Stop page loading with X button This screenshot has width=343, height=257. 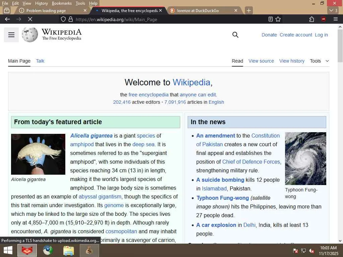30,19
